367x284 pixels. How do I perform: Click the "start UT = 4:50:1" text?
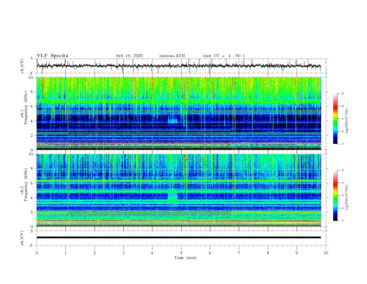tap(224, 56)
